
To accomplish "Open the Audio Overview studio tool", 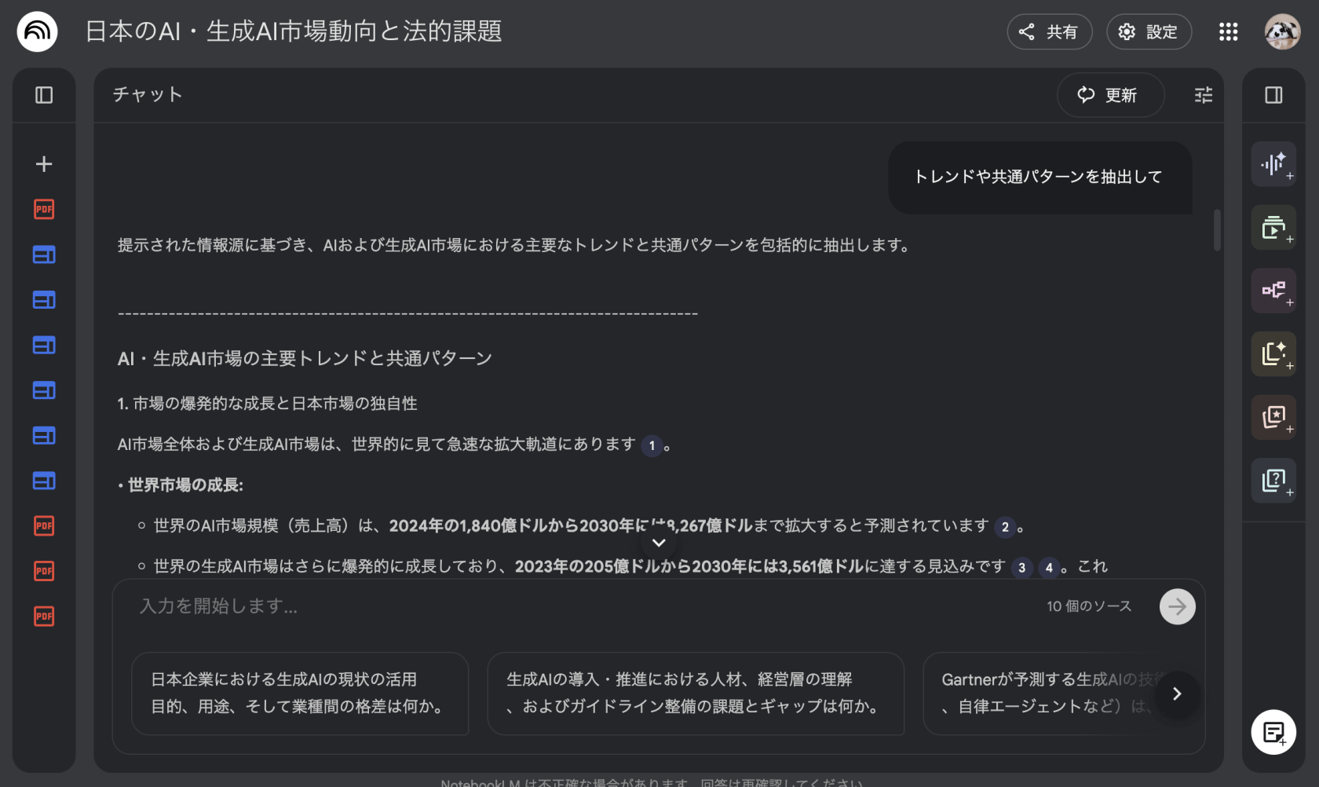I will tap(1273, 164).
